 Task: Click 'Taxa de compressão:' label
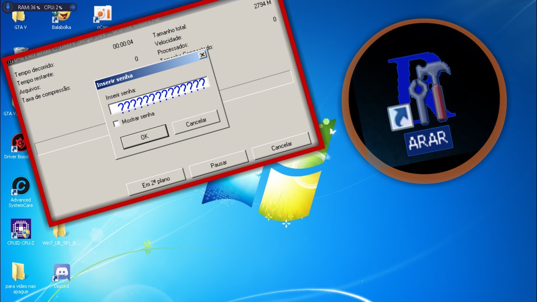46,94
